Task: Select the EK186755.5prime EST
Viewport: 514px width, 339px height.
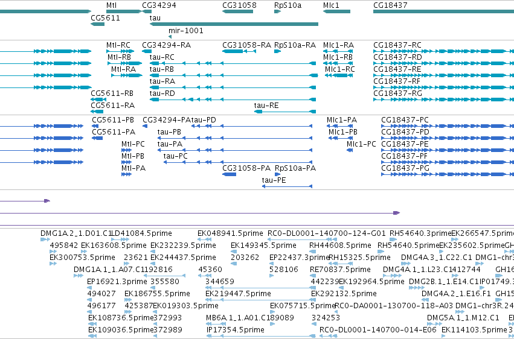Action: coord(128,300)
